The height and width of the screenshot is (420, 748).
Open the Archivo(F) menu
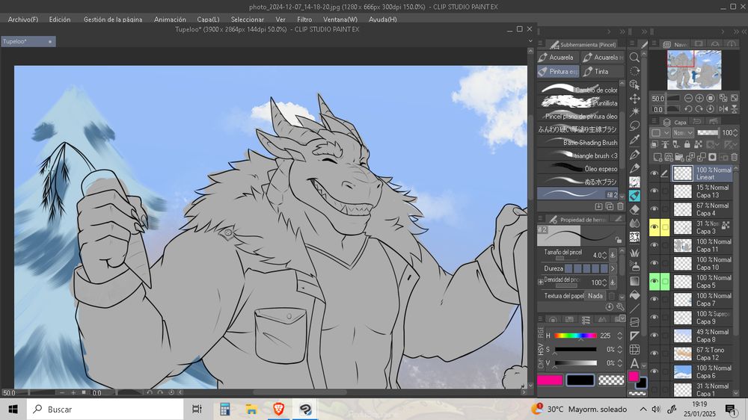[x=23, y=19]
